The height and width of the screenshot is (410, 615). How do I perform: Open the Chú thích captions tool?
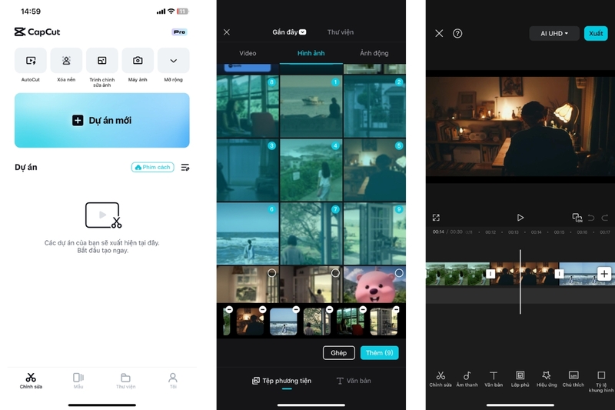pyautogui.click(x=573, y=379)
